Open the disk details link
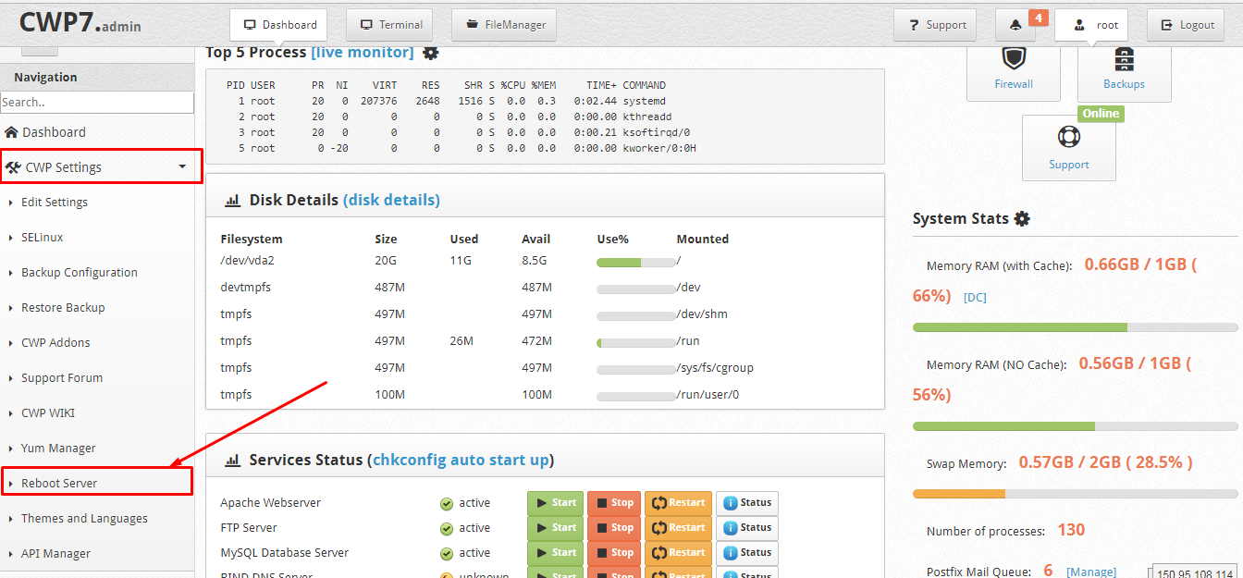Screen dimensions: 1243x578 click(x=391, y=200)
